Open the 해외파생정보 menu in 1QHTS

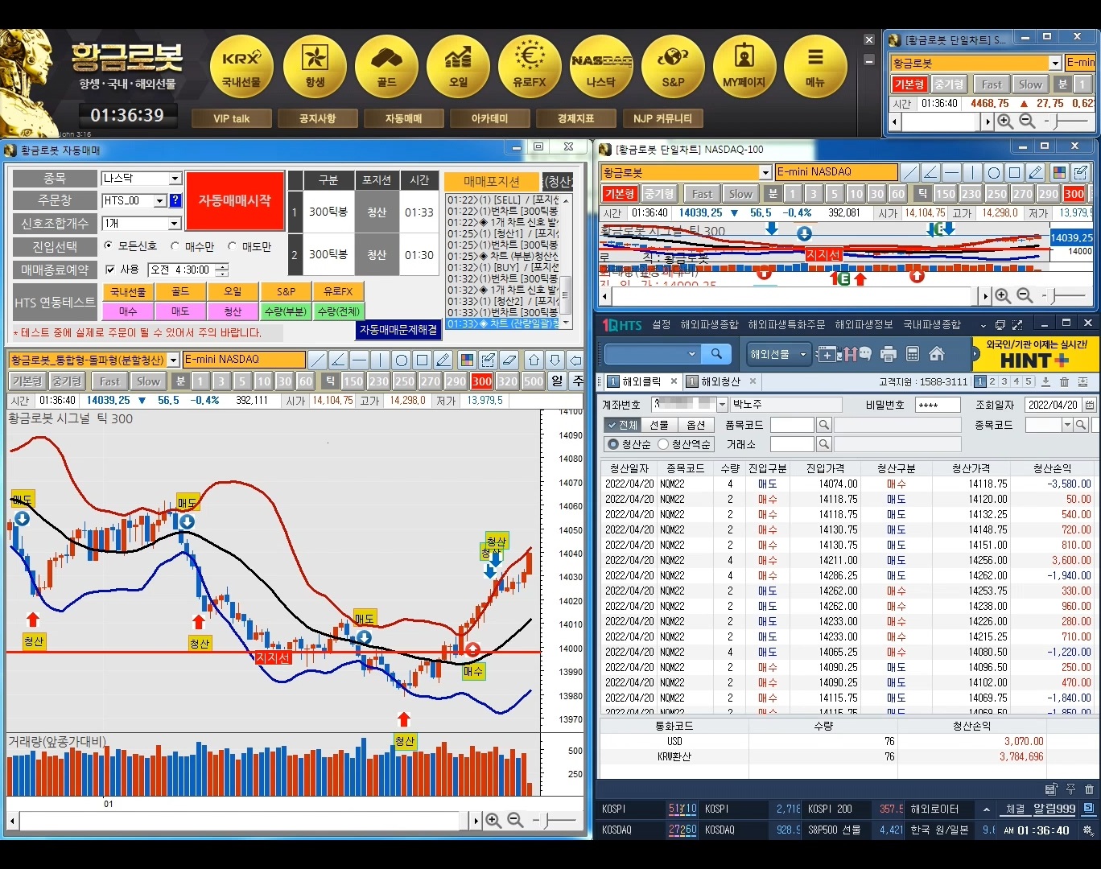pos(864,324)
